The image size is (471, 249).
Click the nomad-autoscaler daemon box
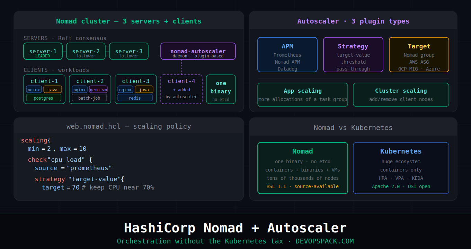click(198, 51)
